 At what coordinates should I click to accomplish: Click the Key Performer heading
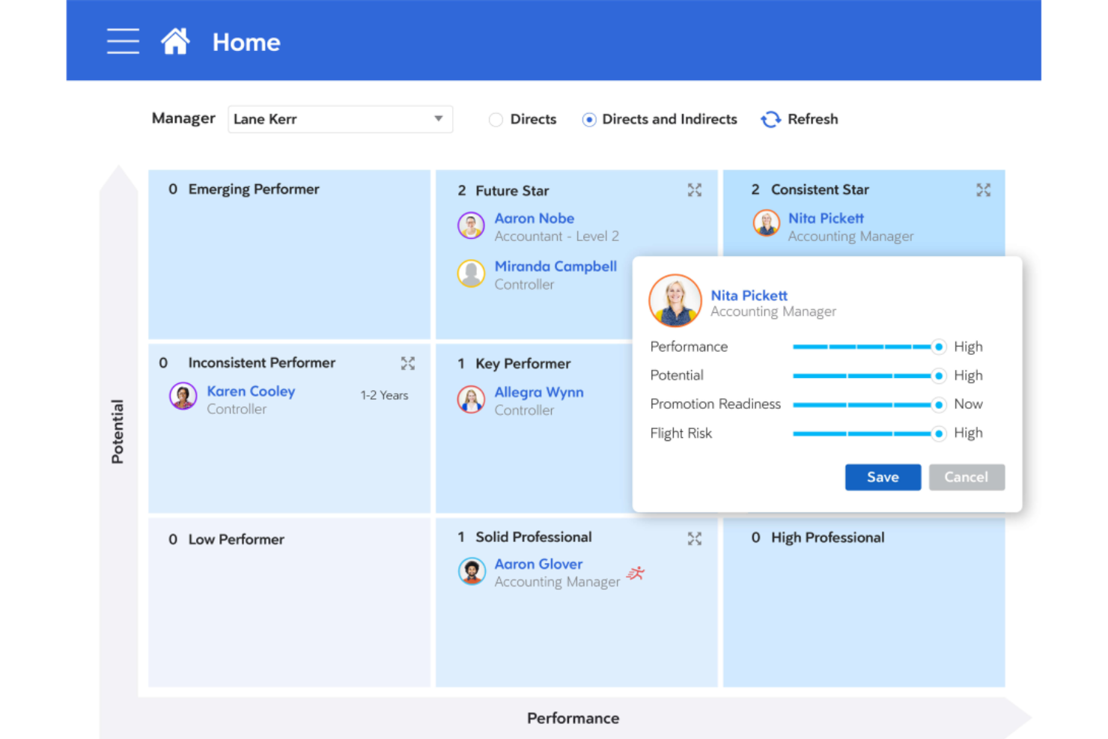[x=523, y=364]
